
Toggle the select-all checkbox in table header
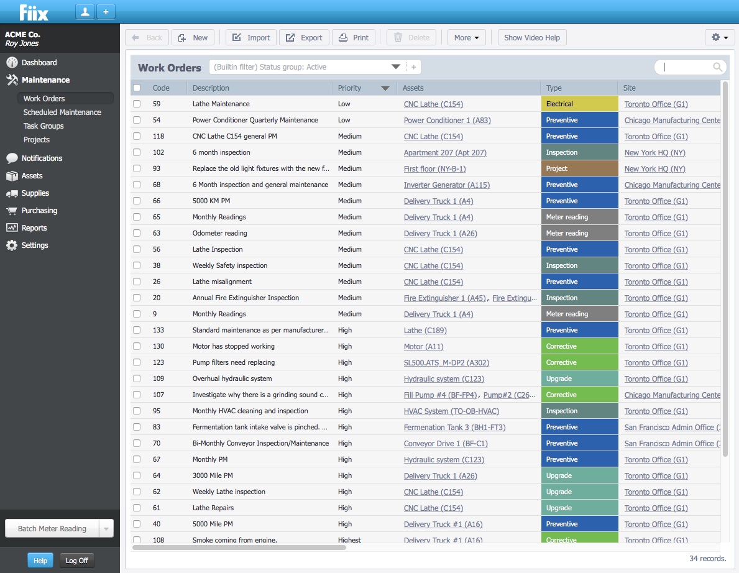[137, 88]
